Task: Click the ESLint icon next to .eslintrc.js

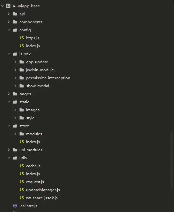Action: click(15, 206)
